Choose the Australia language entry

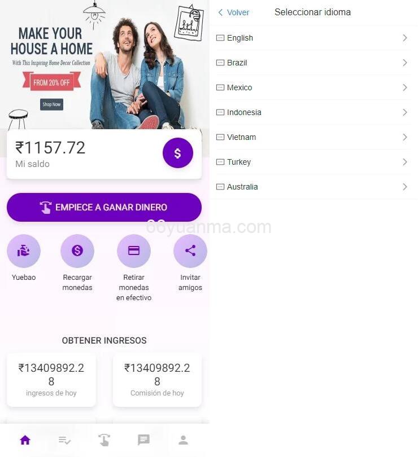coord(313,187)
